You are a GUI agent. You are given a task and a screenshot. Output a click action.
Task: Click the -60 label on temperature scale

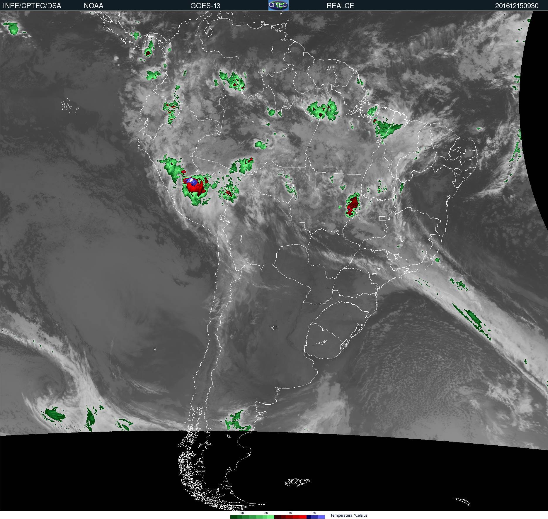tap(266, 513)
